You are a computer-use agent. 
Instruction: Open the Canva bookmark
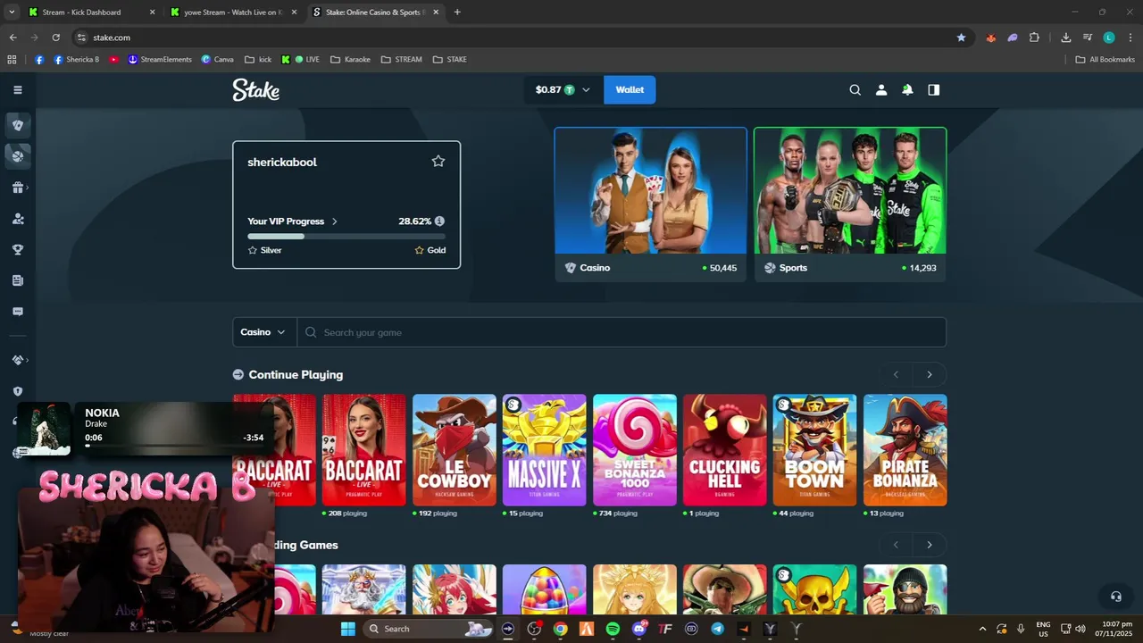(x=217, y=59)
